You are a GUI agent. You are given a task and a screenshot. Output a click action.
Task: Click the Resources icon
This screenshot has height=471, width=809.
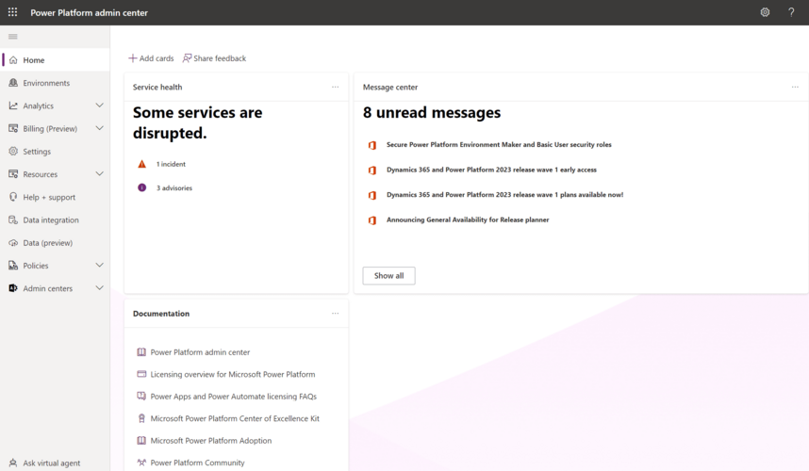pyautogui.click(x=13, y=174)
